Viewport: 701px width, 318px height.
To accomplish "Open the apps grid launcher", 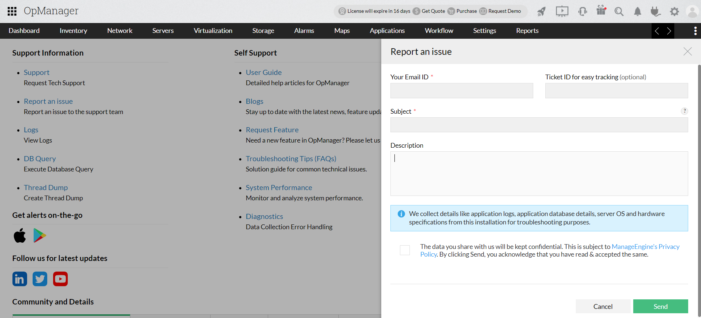I will pos(12,11).
